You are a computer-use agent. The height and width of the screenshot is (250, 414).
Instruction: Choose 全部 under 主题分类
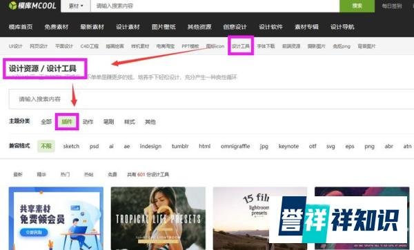[46, 122]
